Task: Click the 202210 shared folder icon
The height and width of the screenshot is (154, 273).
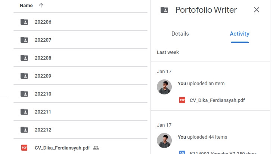Action: point(24,94)
